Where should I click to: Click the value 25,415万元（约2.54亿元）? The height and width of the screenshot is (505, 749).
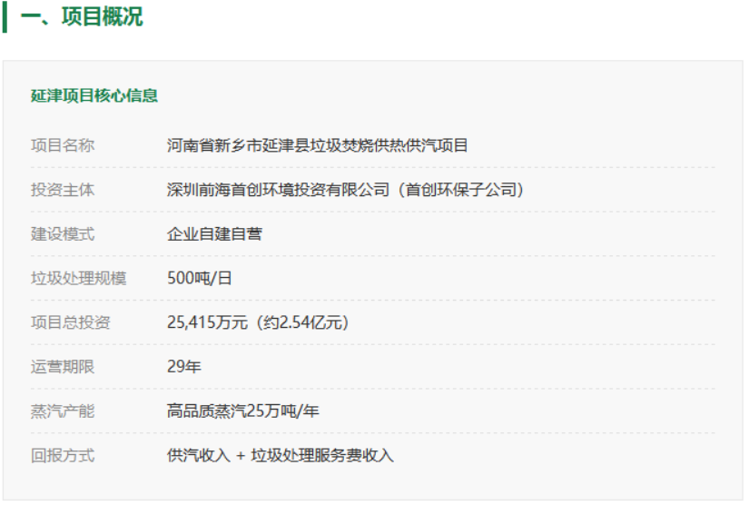pos(258,322)
